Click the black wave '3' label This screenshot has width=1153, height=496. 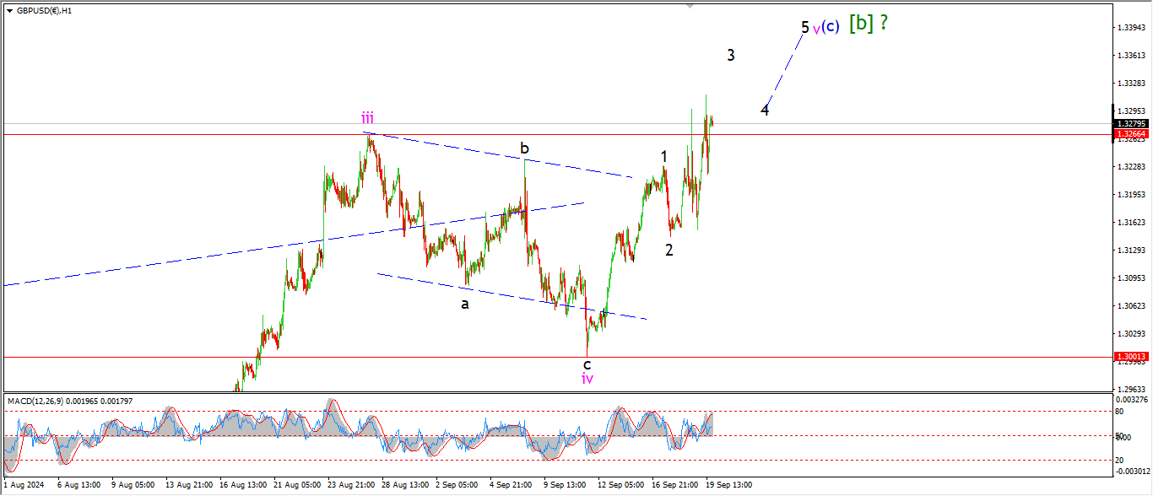pos(731,56)
